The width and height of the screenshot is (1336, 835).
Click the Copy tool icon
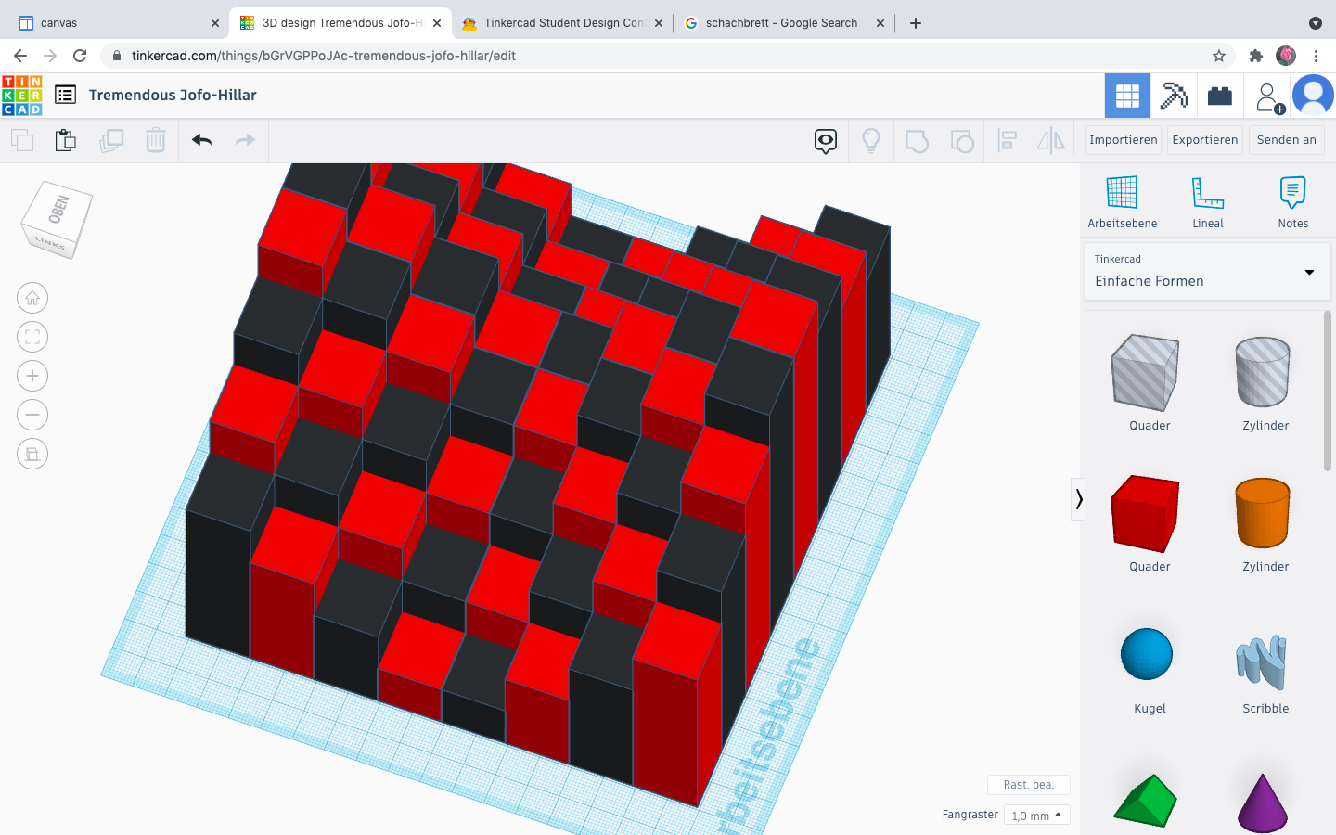click(x=22, y=140)
